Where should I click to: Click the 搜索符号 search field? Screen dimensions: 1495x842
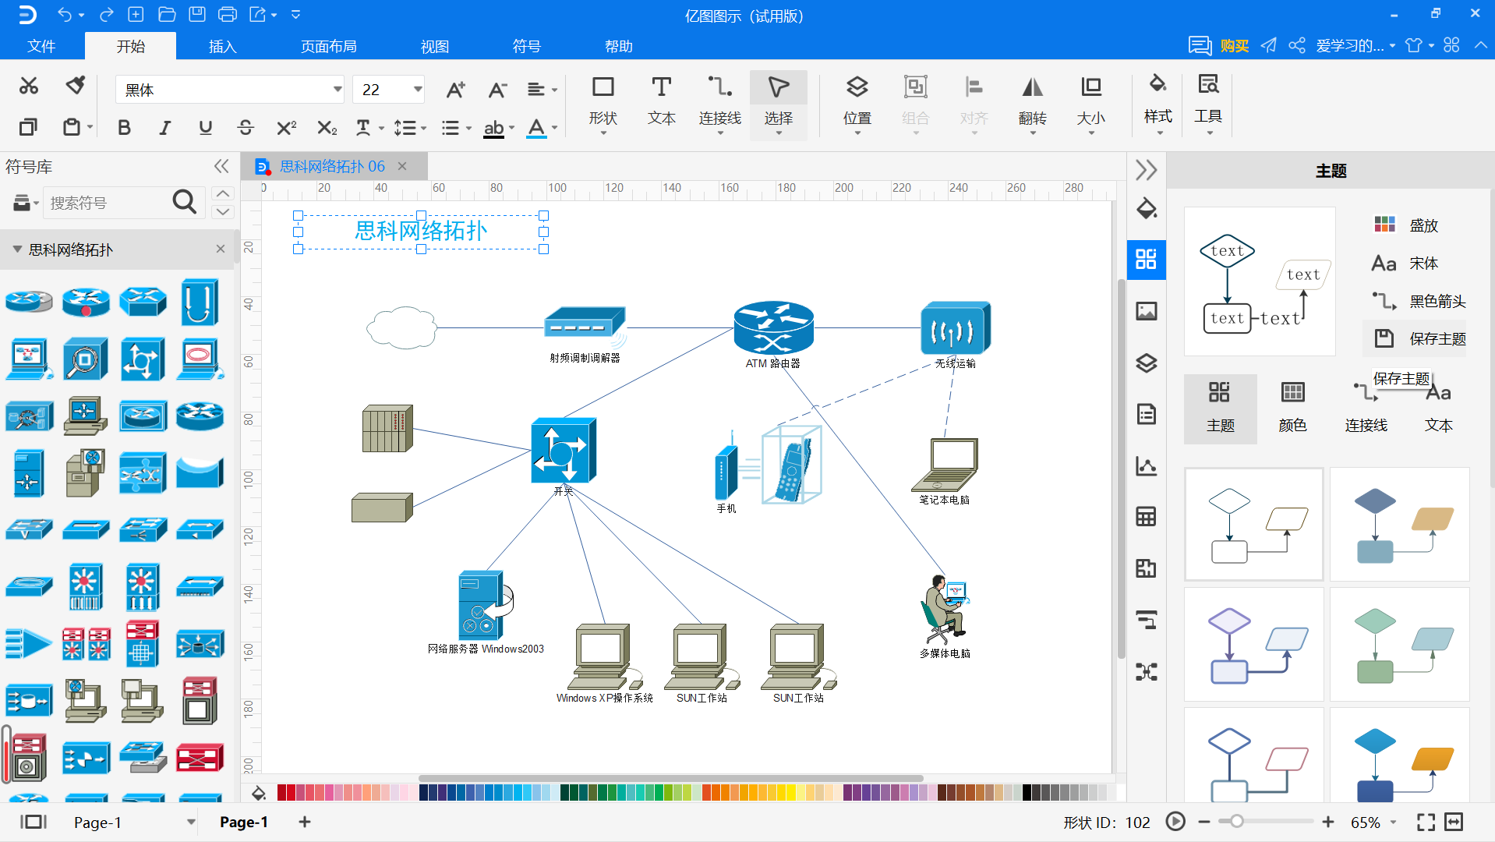pyautogui.click(x=108, y=203)
